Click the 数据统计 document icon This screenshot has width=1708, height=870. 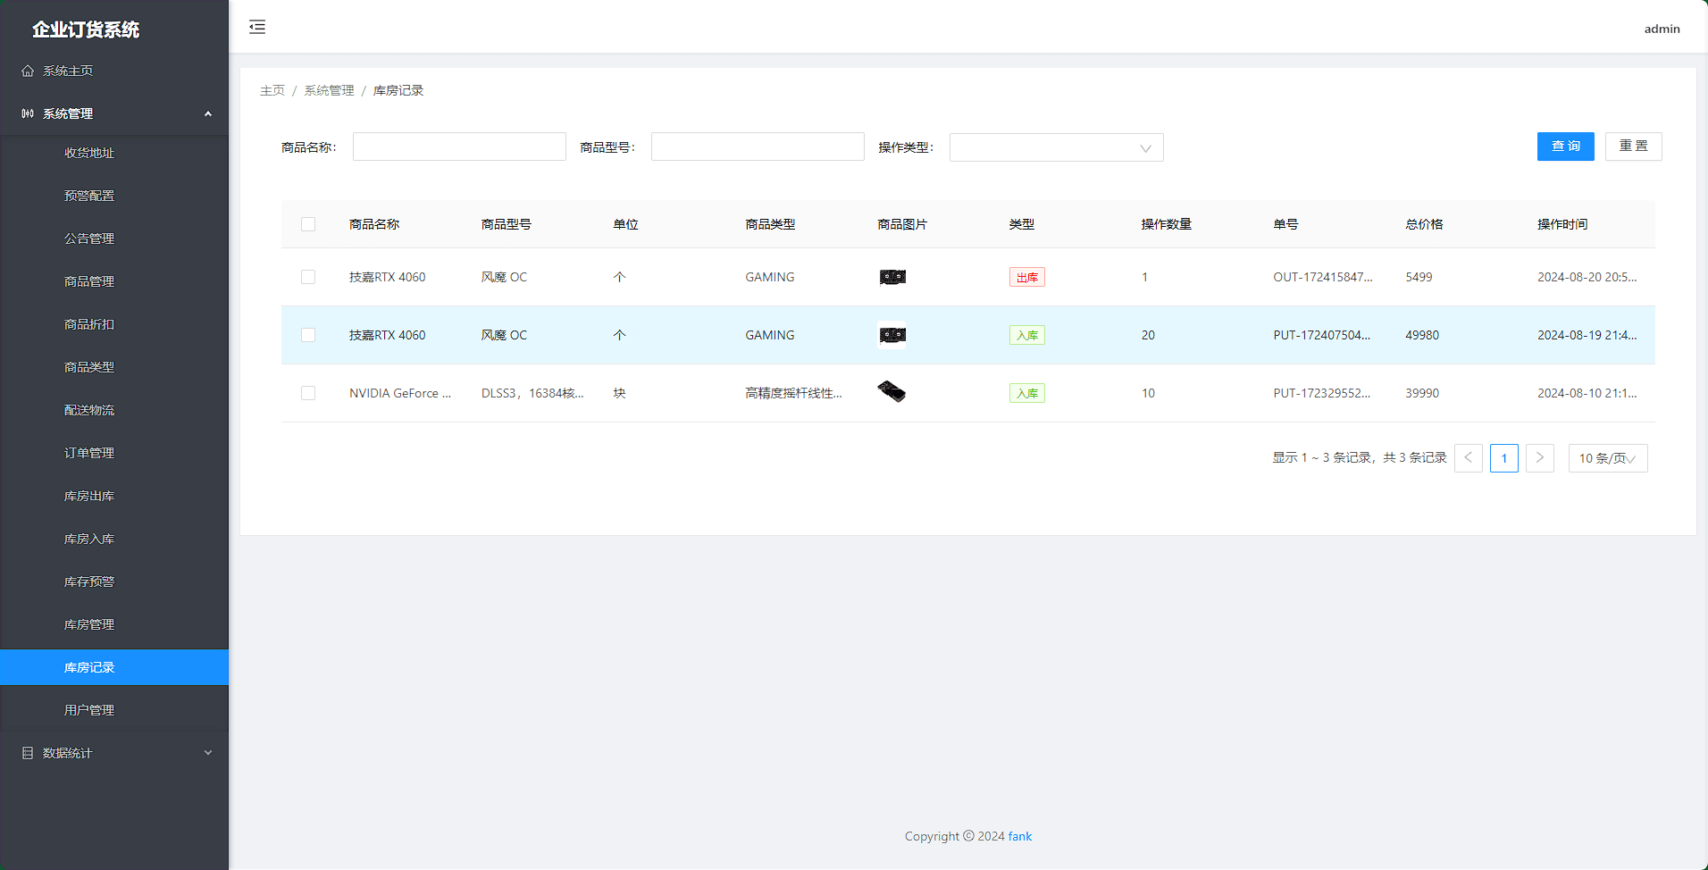[28, 753]
